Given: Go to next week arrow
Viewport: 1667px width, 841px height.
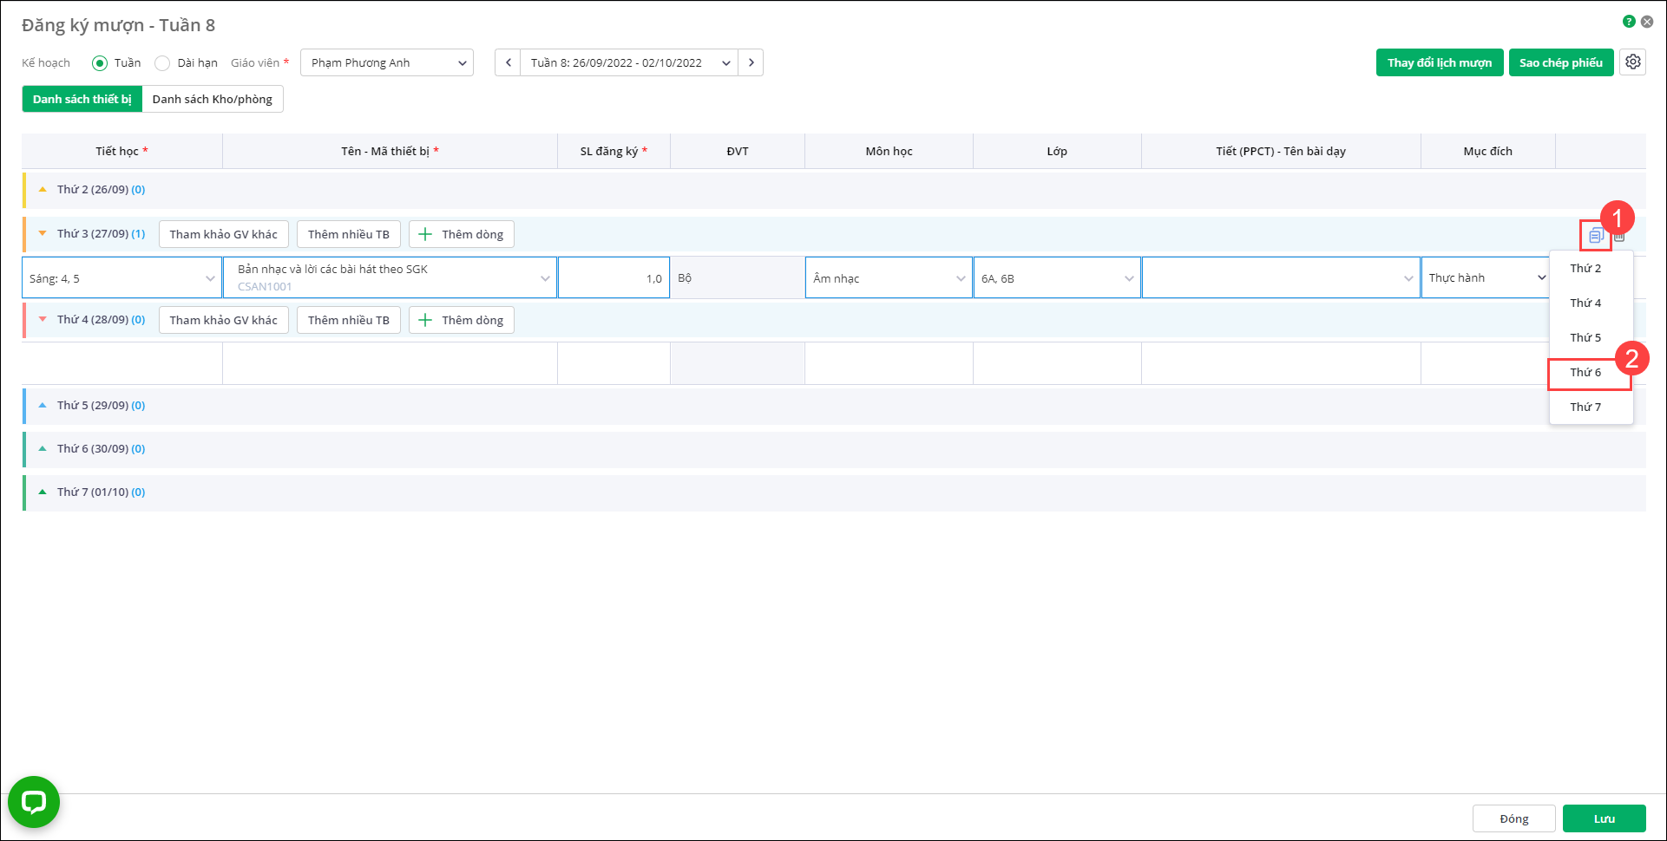Looking at the screenshot, I should pyautogui.click(x=751, y=62).
